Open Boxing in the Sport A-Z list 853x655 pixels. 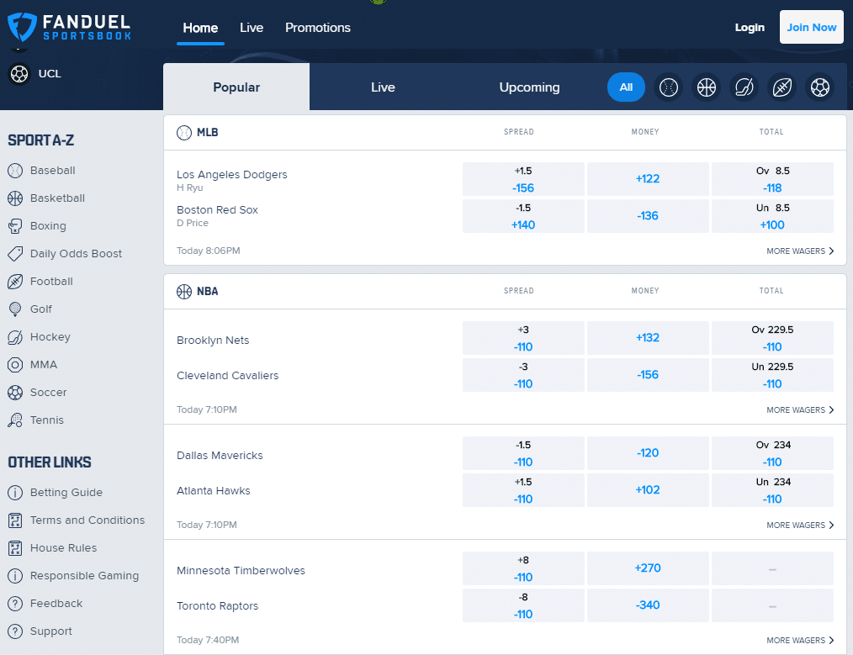(x=48, y=226)
